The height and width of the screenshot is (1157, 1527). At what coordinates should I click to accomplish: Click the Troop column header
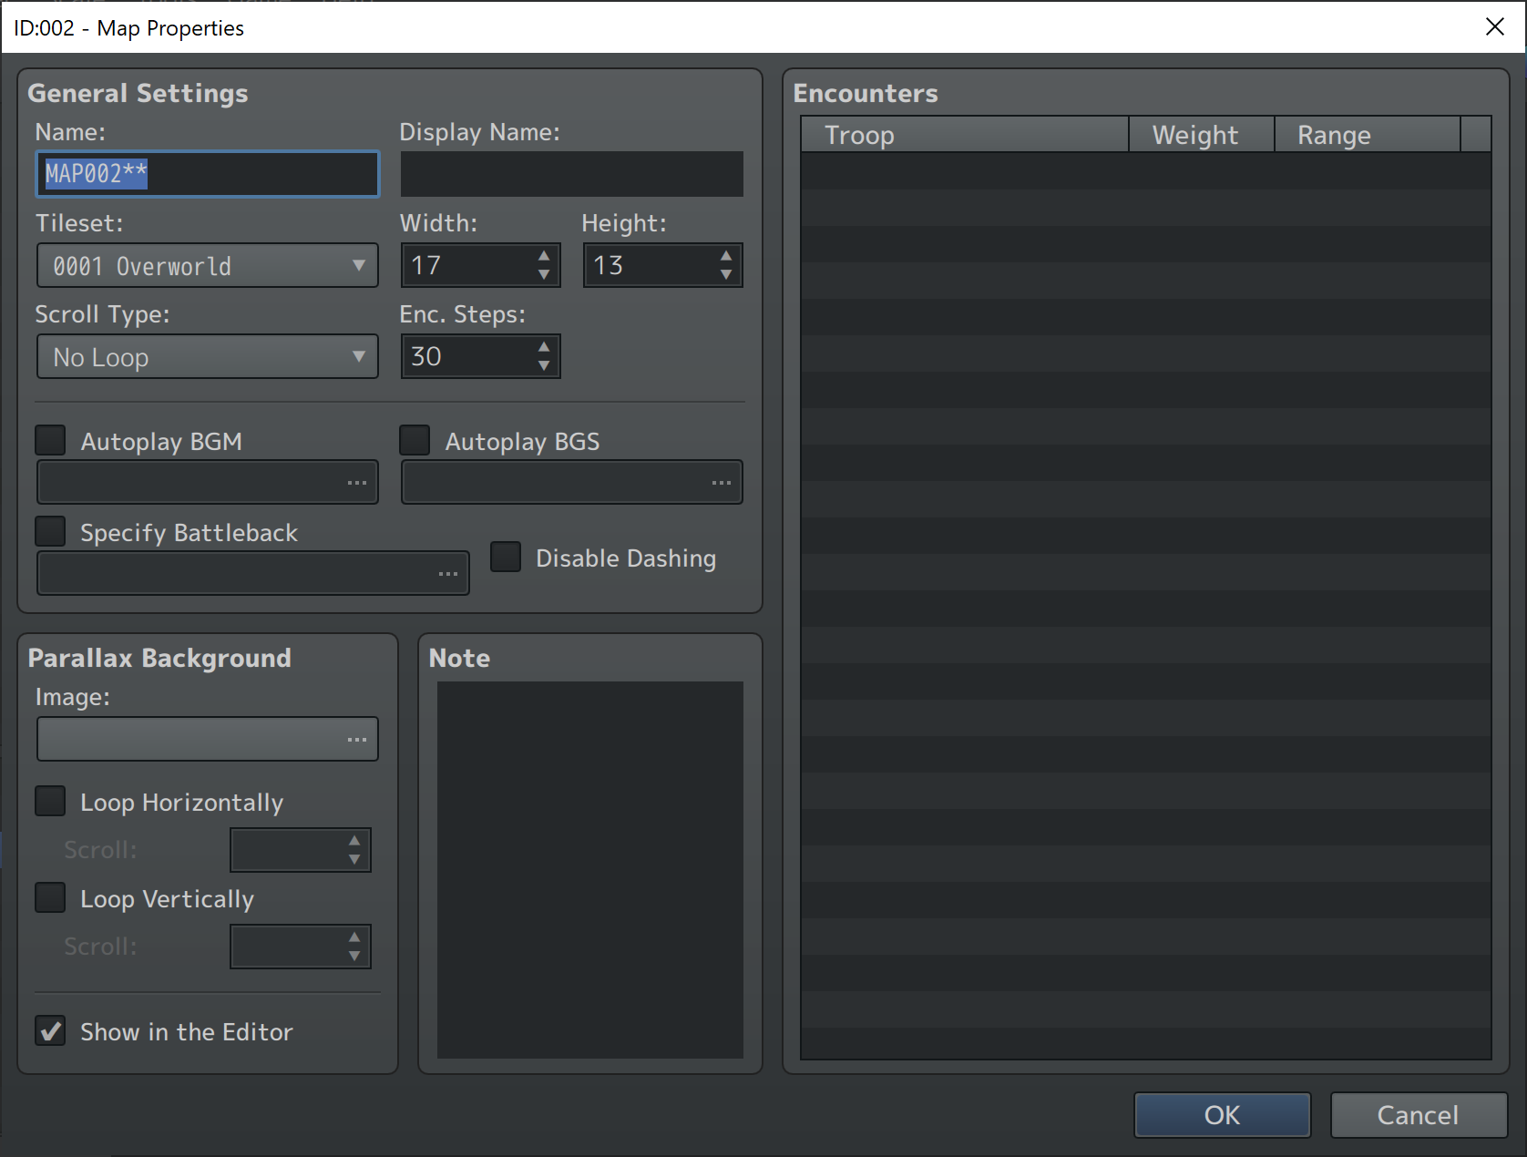point(965,135)
